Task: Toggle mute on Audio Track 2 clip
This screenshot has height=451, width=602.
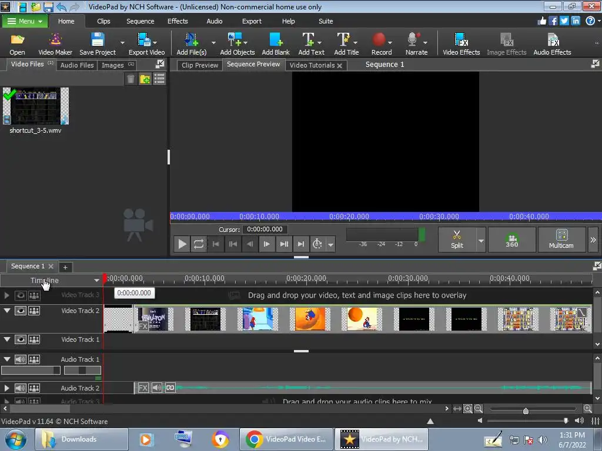Action: coord(156,388)
